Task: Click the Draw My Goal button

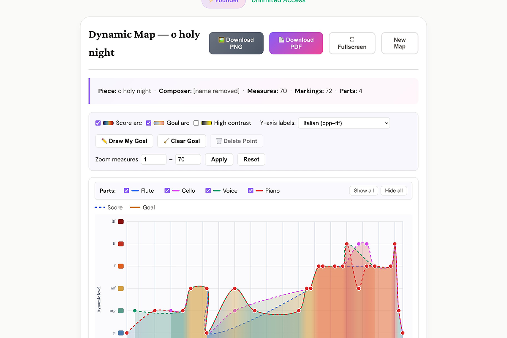Action: (x=124, y=141)
